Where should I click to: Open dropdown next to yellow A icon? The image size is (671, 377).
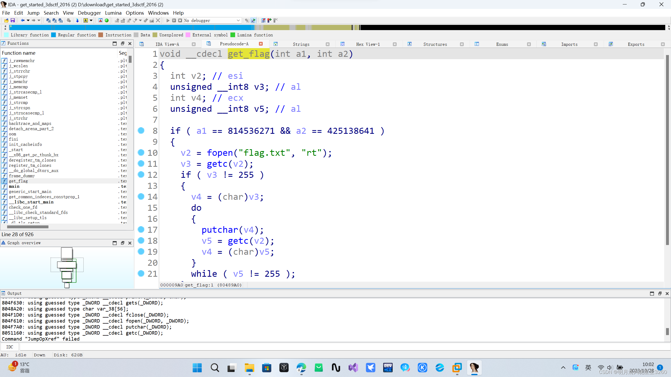pos(91,20)
